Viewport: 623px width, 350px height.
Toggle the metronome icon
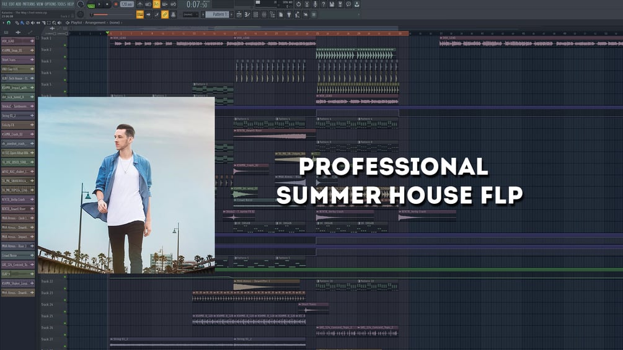pyautogui.click(x=140, y=4)
